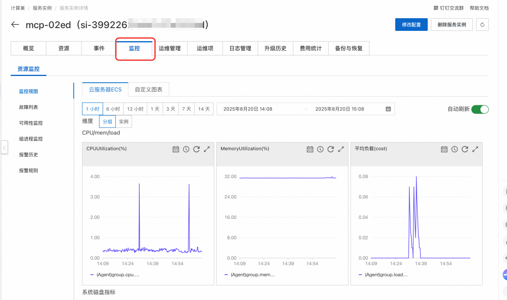Open the 自定义图表 tab
This screenshot has width=507, height=300.
(149, 89)
